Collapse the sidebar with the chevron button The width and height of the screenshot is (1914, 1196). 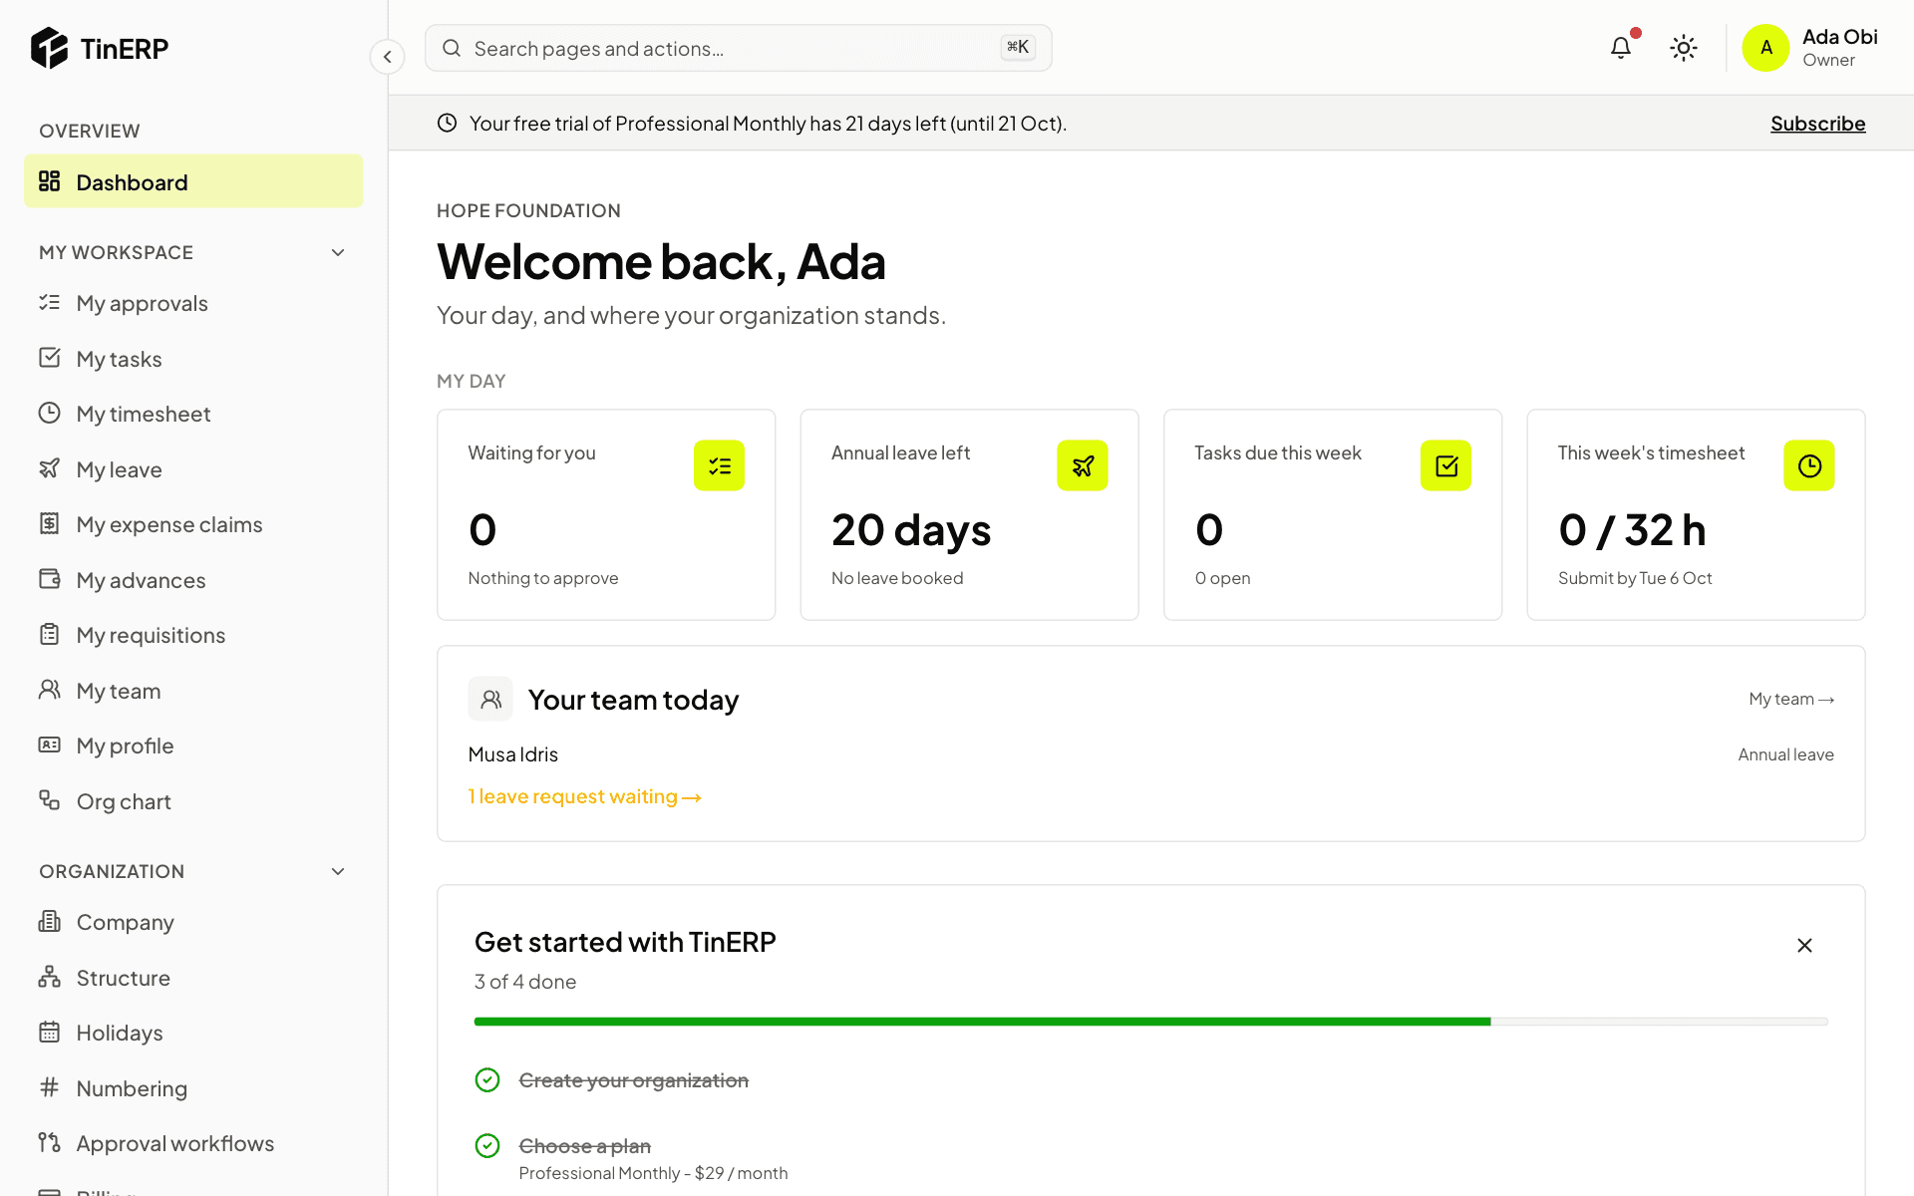[x=388, y=57]
